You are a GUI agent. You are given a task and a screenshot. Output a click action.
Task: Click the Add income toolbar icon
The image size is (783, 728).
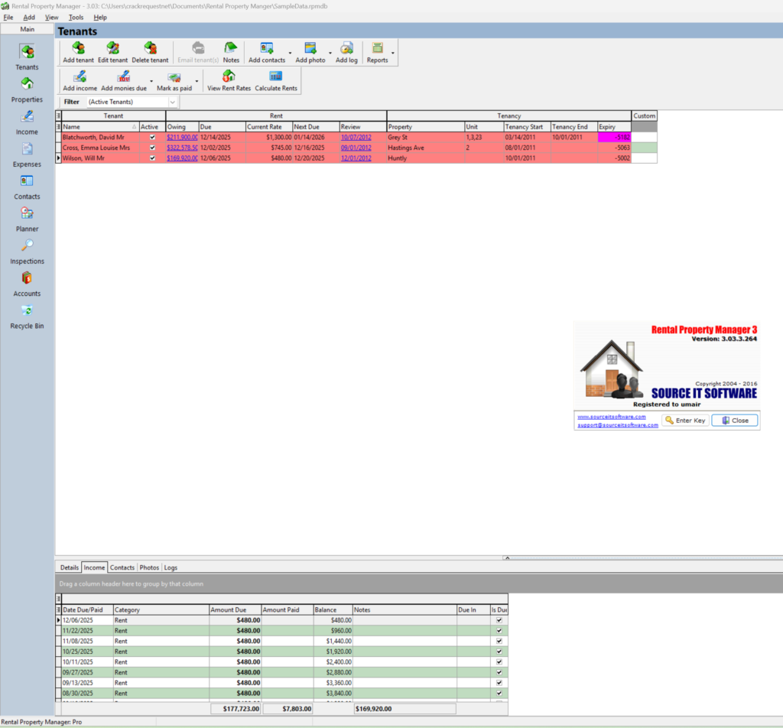(x=80, y=81)
